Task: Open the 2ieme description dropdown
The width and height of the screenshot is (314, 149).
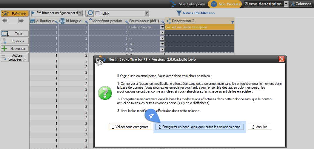Action: (x=286, y=4)
